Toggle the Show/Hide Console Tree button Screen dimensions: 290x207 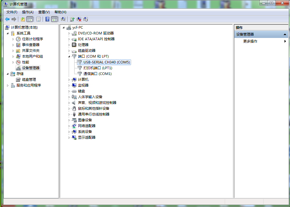tap(30, 19)
